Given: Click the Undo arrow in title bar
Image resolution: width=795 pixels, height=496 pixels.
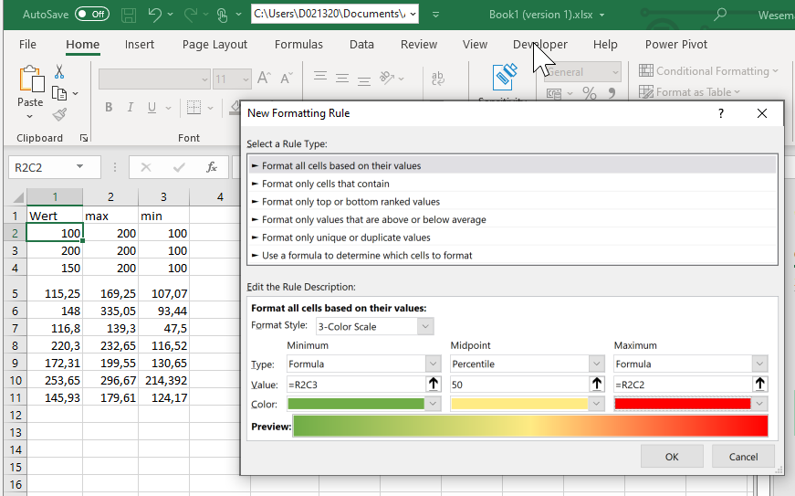Looking at the screenshot, I should tap(155, 15).
